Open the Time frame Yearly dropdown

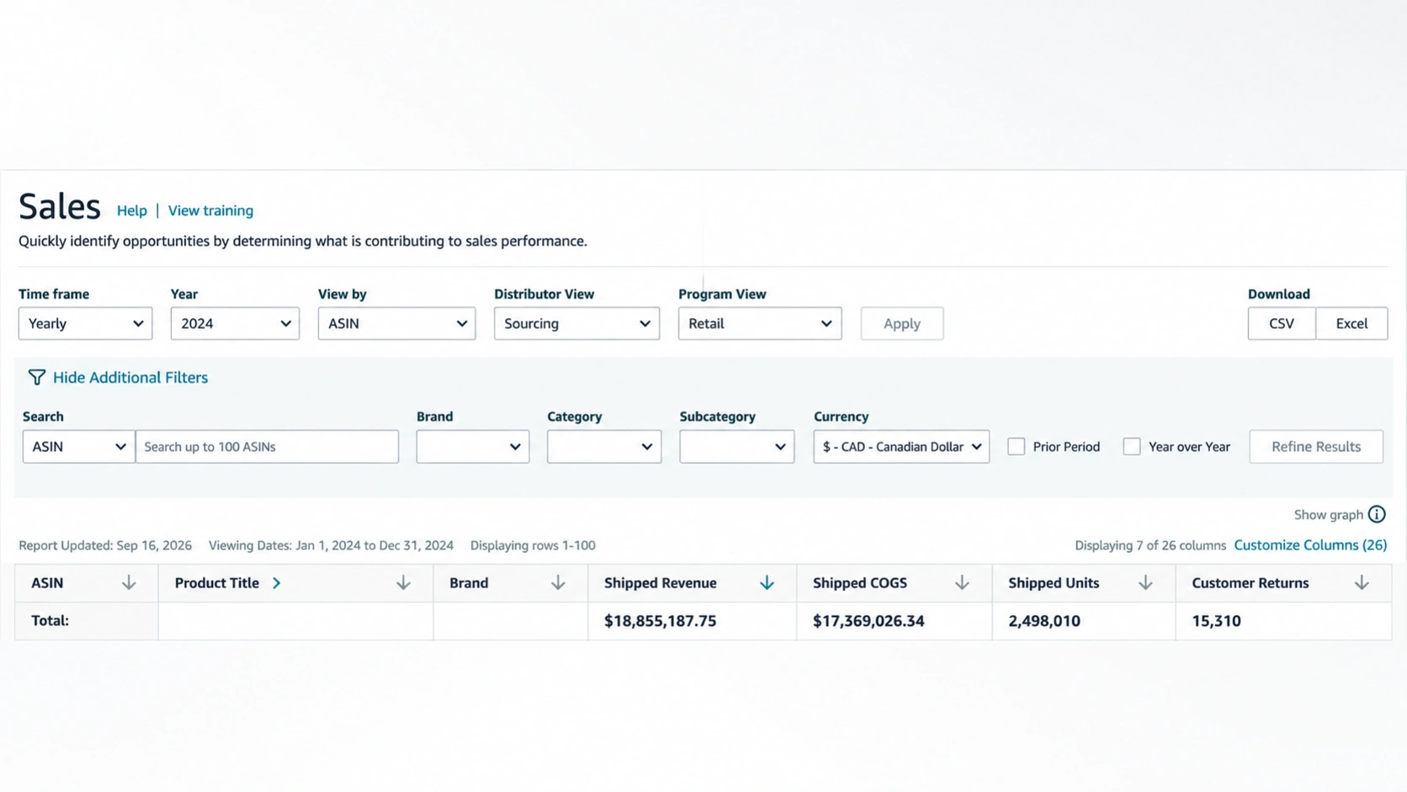click(x=85, y=323)
